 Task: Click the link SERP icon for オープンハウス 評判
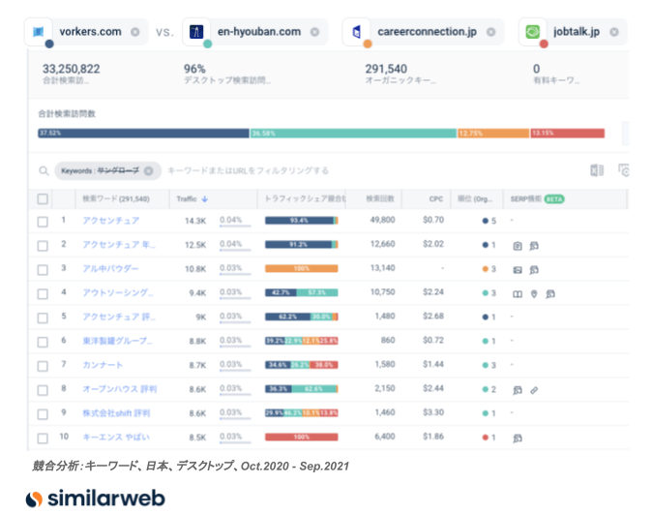tap(533, 389)
